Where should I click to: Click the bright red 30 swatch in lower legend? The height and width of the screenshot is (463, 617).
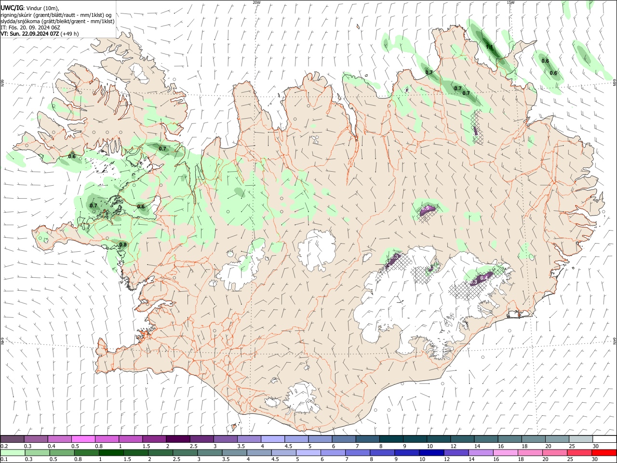pos(604,453)
